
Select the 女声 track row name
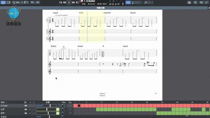click(3, 109)
